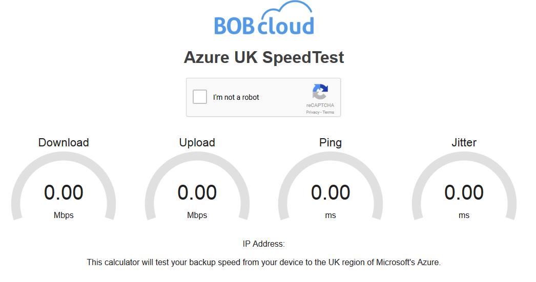Open the reCAPTCHA Terms link
The height and width of the screenshot is (282, 536).
click(328, 112)
